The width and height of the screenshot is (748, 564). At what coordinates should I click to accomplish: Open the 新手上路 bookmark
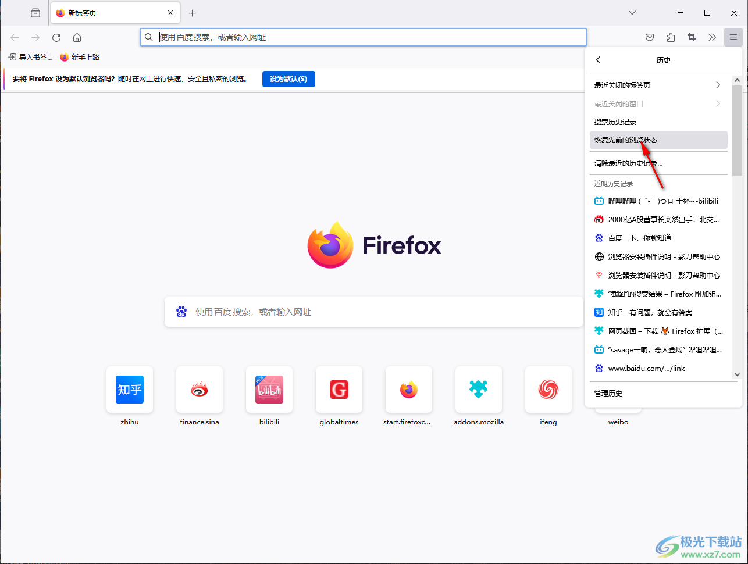coord(80,57)
